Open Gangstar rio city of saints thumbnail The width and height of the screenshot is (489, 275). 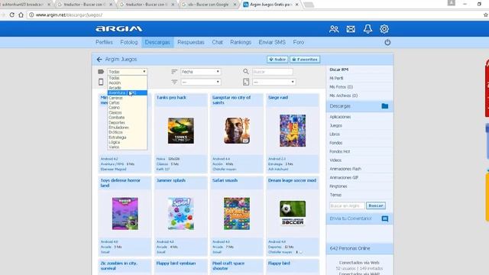pos(237,131)
